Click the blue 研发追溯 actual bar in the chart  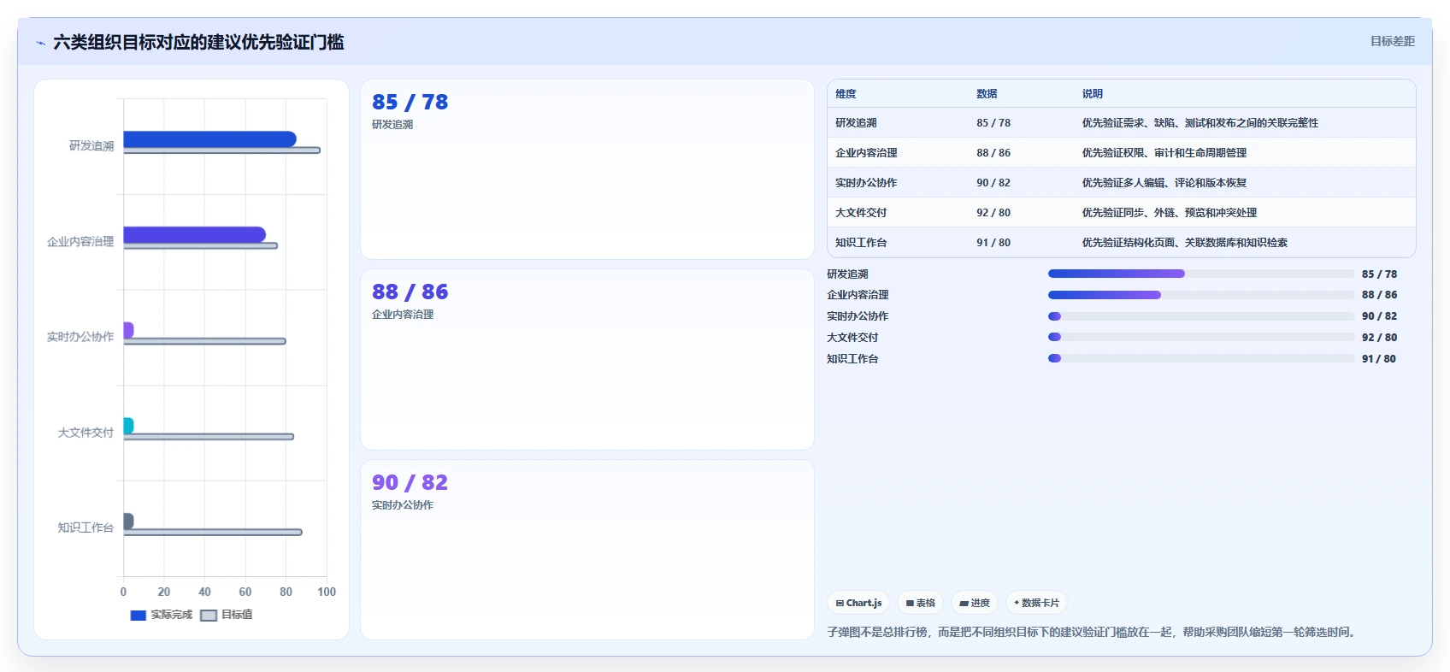point(209,139)
